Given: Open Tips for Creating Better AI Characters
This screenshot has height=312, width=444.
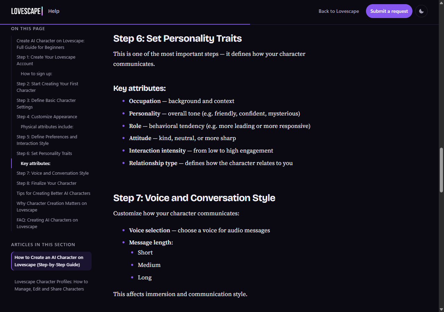Looking at the screenshot, I should pos(53,193).
